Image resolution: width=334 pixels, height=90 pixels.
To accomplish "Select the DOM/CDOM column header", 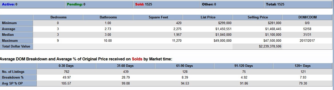I will pos(307,17).
